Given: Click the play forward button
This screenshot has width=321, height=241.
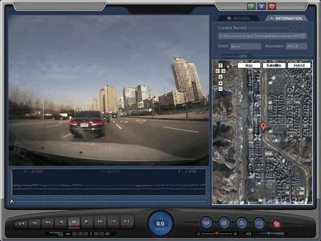Looking at the screenshot, I should pos(87,222).
